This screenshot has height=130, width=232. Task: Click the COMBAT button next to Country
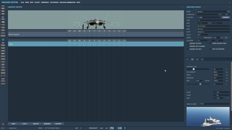click(x=226, y=17)
